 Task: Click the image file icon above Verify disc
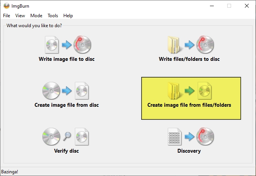(82, 137)
